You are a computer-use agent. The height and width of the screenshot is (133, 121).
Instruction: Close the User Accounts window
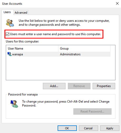(x=117, y=3)
